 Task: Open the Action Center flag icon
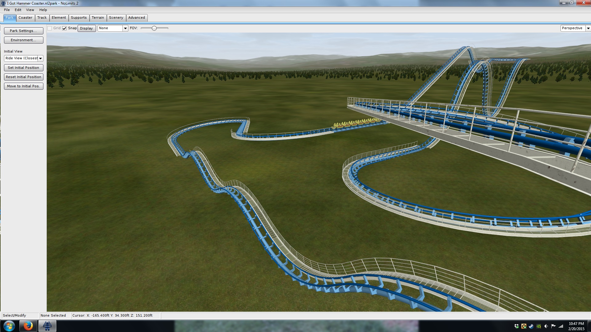pos(553,326)
